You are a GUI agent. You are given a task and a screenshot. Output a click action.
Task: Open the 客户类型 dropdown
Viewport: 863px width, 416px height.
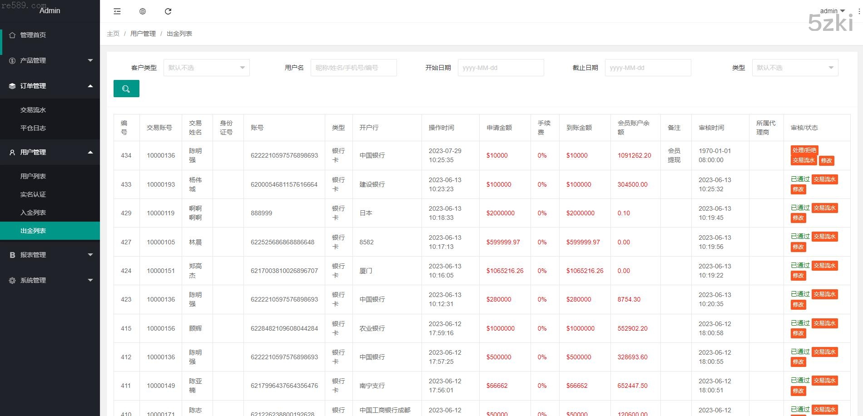pyautogui.click(x=206, y=68)
